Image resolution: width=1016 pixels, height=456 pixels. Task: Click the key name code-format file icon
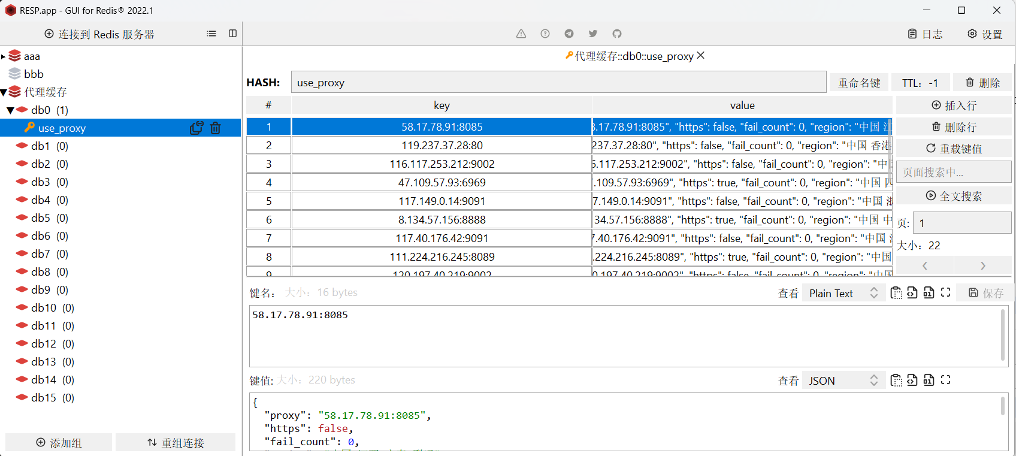point(912,293)
